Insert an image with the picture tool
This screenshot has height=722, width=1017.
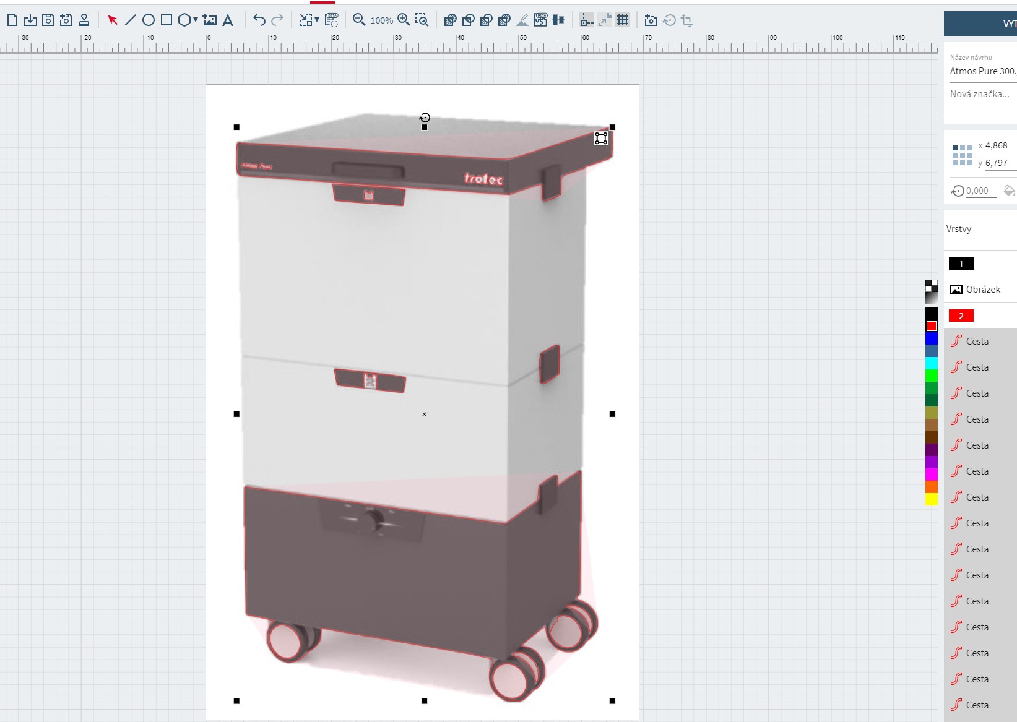click(210, 20)
